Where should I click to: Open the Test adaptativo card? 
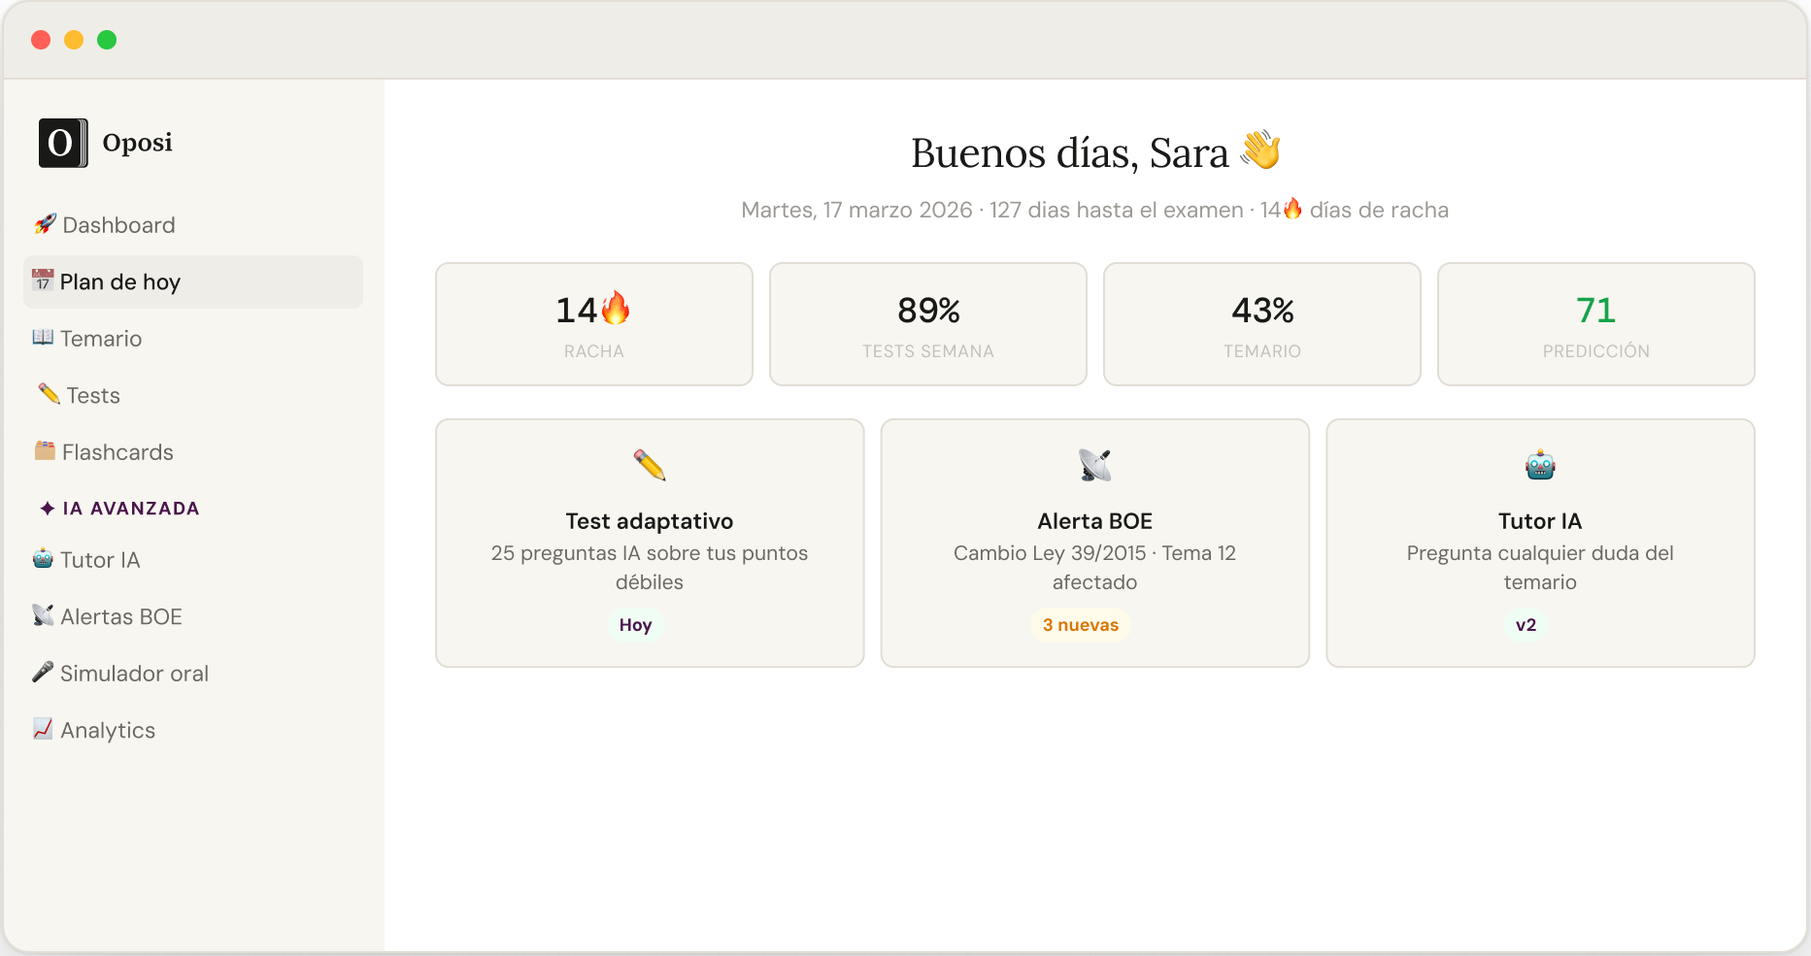tap(649, 543)
